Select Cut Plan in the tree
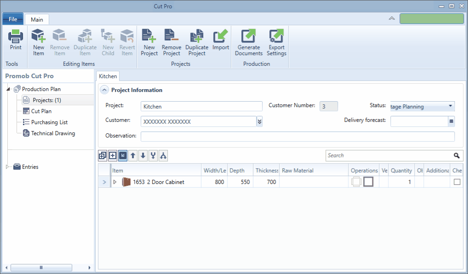 [x=41, y=111]
